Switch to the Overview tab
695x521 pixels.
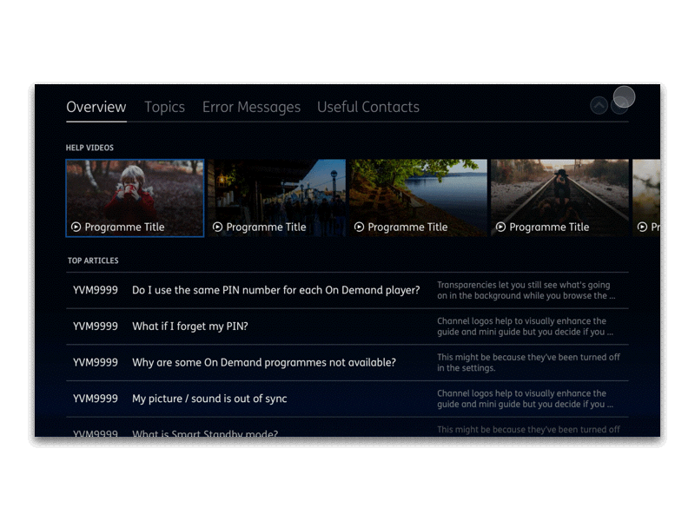pyautogui.click(x=96, y=107)
